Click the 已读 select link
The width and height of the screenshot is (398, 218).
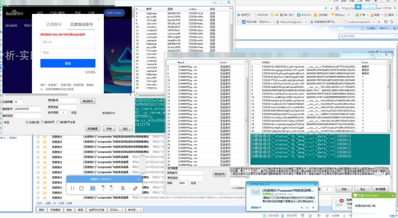click(x=61, y=203)
